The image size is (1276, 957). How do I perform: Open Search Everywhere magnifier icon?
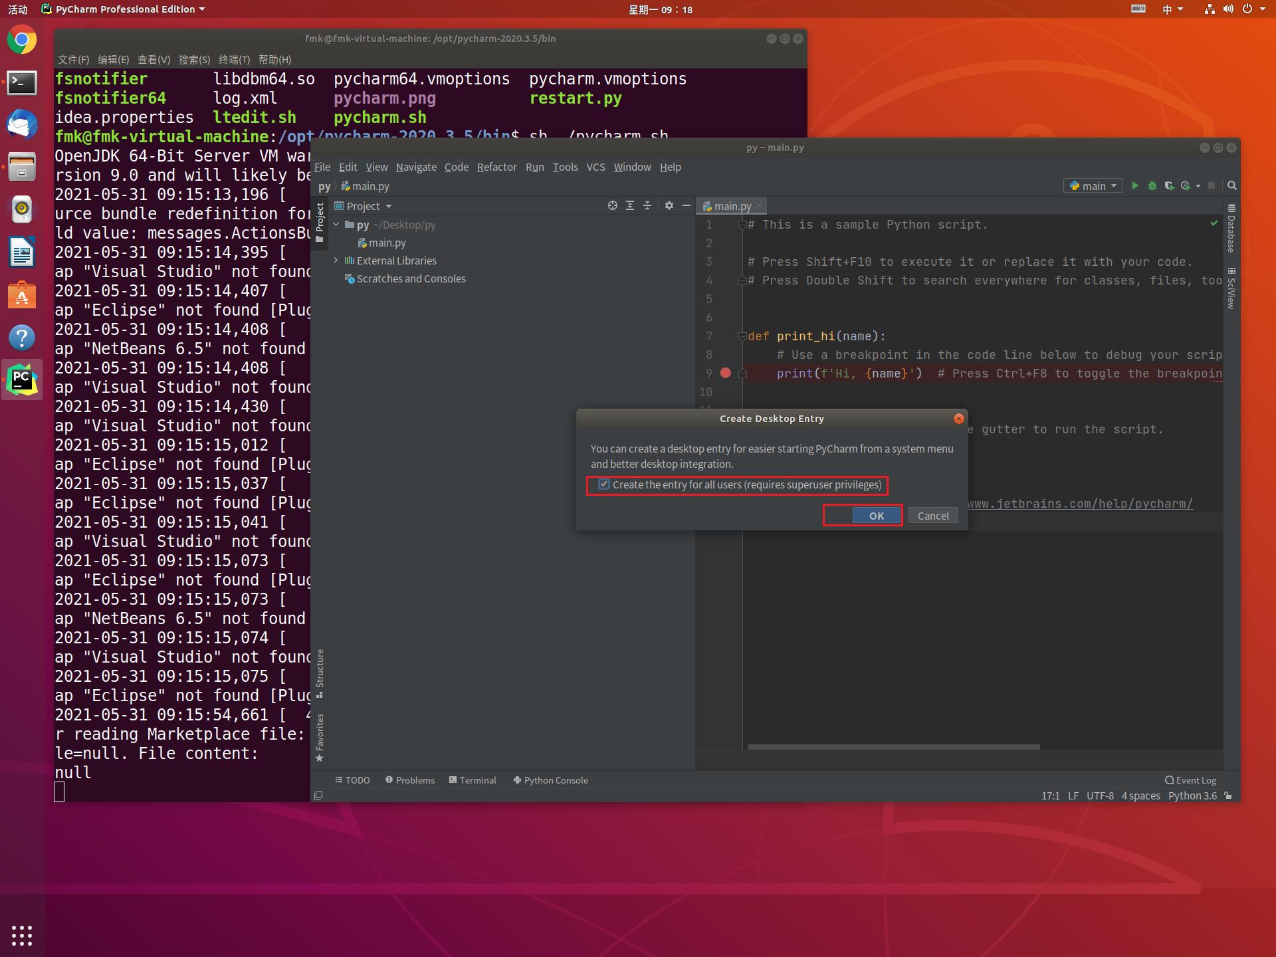[x=1231, y=186]
